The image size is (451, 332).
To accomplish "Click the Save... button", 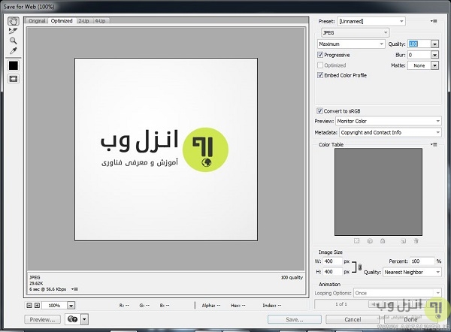I will (x=293, y=319).
